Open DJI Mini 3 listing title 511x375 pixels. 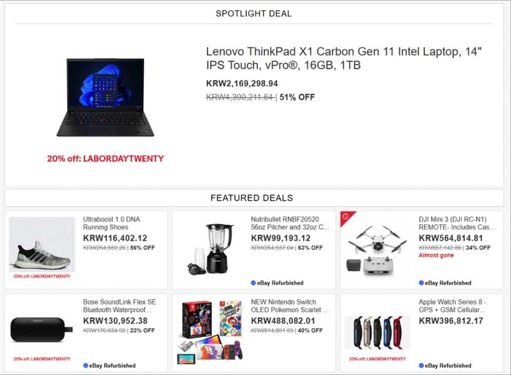457,223
